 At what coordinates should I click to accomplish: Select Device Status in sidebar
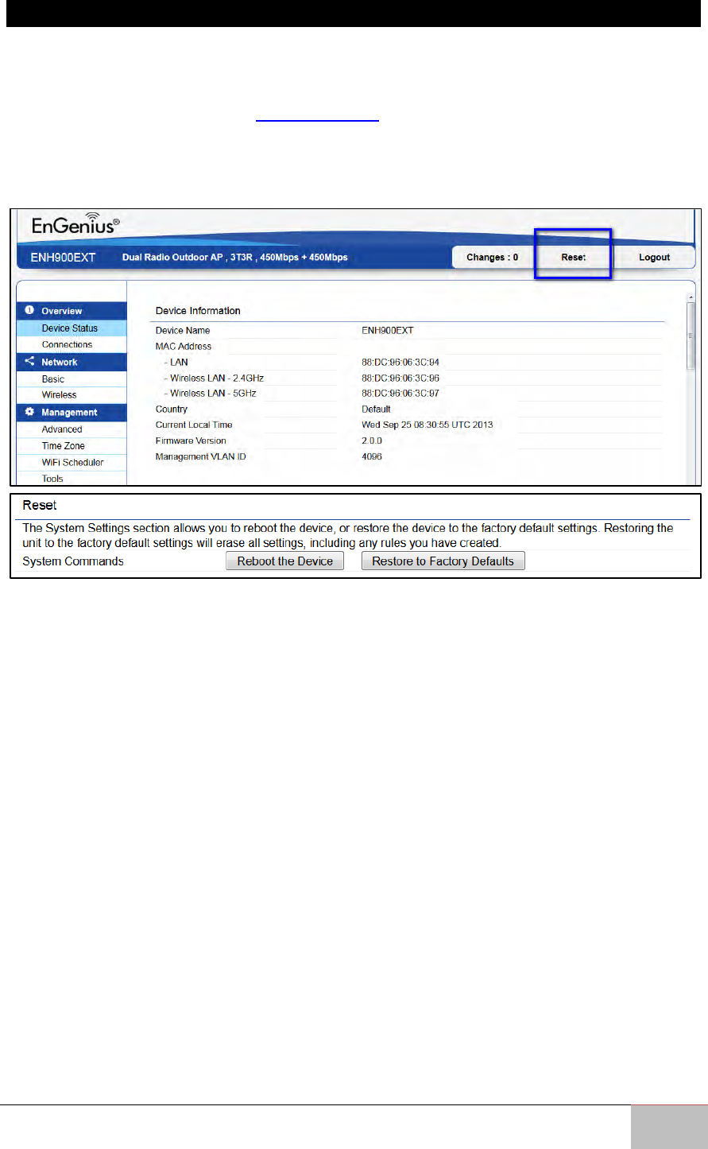72,328
